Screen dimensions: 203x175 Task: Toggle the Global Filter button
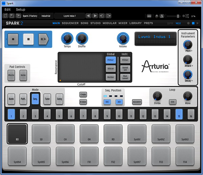(111, 60)
